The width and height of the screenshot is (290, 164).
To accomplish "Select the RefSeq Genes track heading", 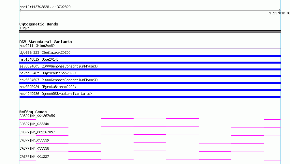I will (33, 112).
